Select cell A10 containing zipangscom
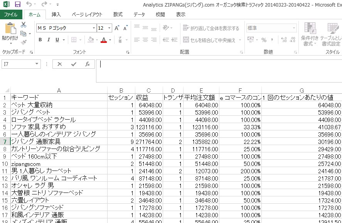This screenshot has height=223, width=342. coord(59,164)
